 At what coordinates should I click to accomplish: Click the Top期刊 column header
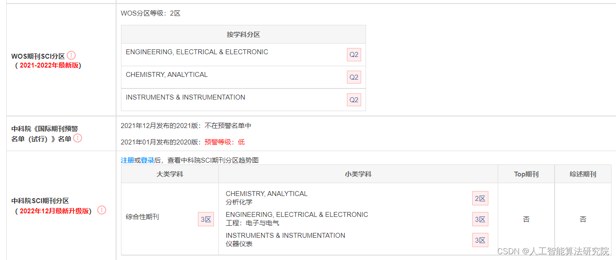(526, 174)
